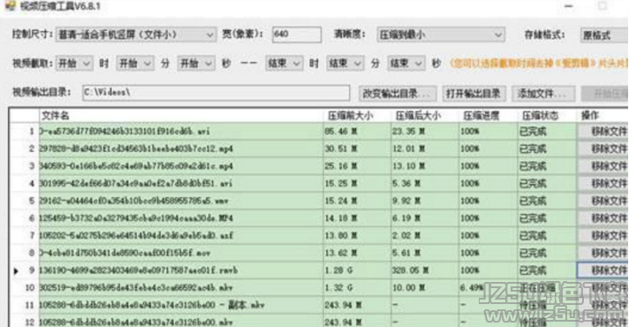Click 移除文件 for the 15.24 M wmv row
The width and height of the screenshot is (629, 327).
click(602, 201)
